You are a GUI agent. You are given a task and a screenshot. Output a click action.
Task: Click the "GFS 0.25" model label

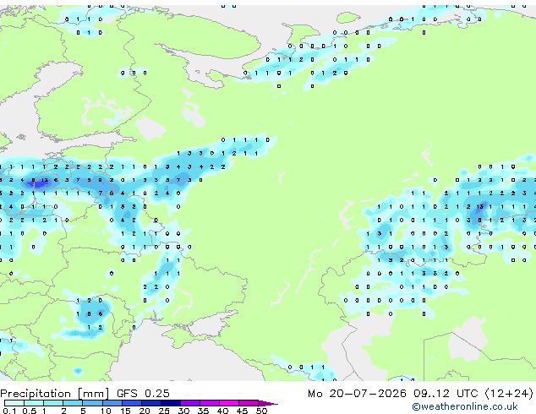pyautogui.click(x=143, y=394)
